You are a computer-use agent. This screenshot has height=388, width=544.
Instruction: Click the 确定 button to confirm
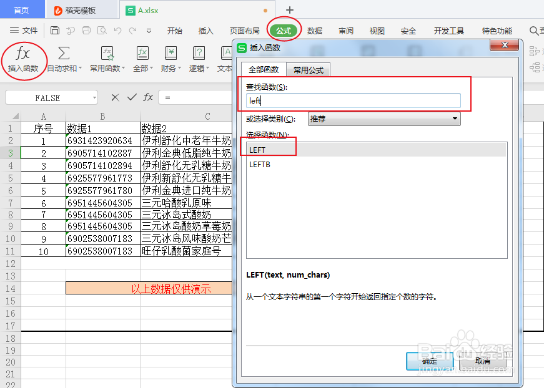click(429, 362)
